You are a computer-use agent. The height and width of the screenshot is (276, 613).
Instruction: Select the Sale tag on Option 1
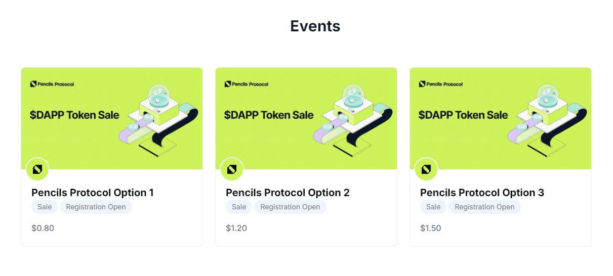[45, 207]
